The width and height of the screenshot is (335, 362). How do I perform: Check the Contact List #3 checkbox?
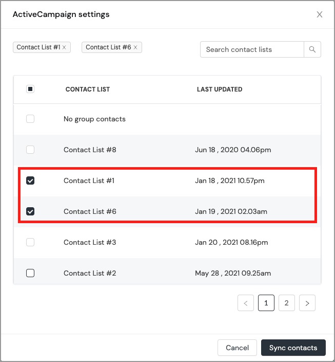pos(30,242)
